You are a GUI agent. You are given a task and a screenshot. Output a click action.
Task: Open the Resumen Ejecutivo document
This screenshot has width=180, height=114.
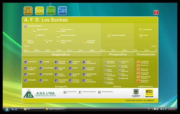coord(80,92)
